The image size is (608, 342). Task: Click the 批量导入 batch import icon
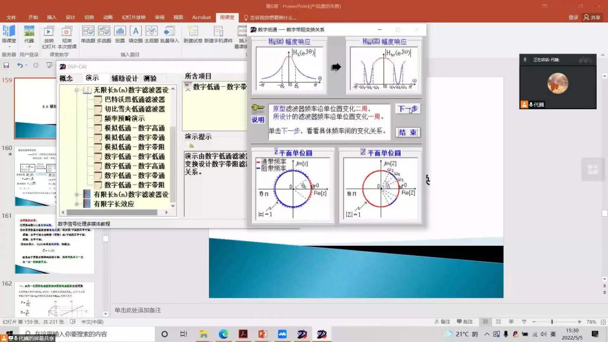169,34
